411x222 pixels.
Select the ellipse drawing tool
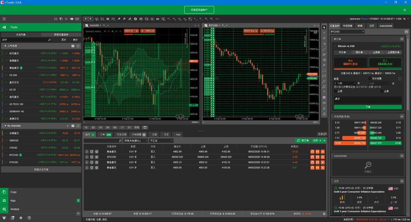coord(324,81)
